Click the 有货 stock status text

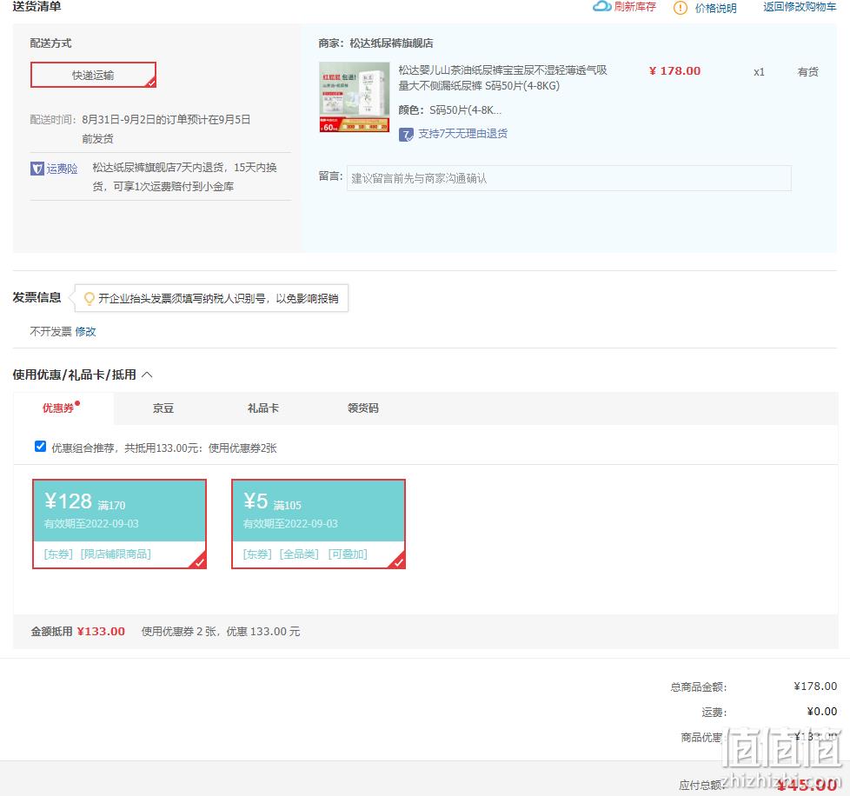click(807, 71)
